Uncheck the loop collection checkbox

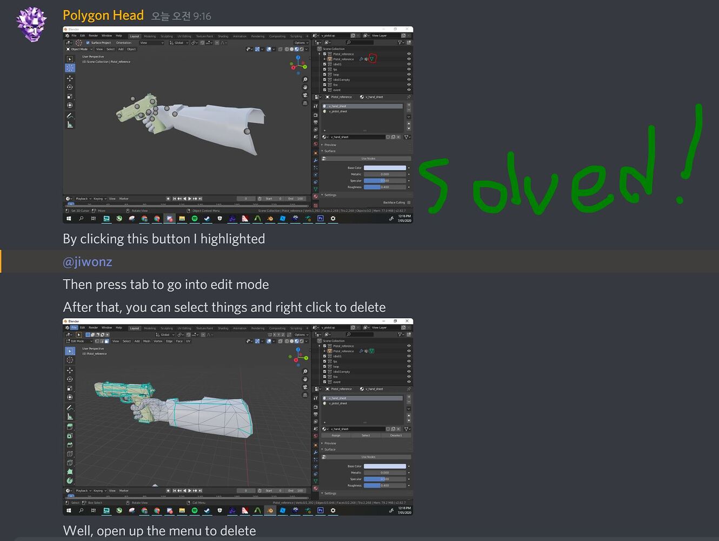click(x=324, y=366)
